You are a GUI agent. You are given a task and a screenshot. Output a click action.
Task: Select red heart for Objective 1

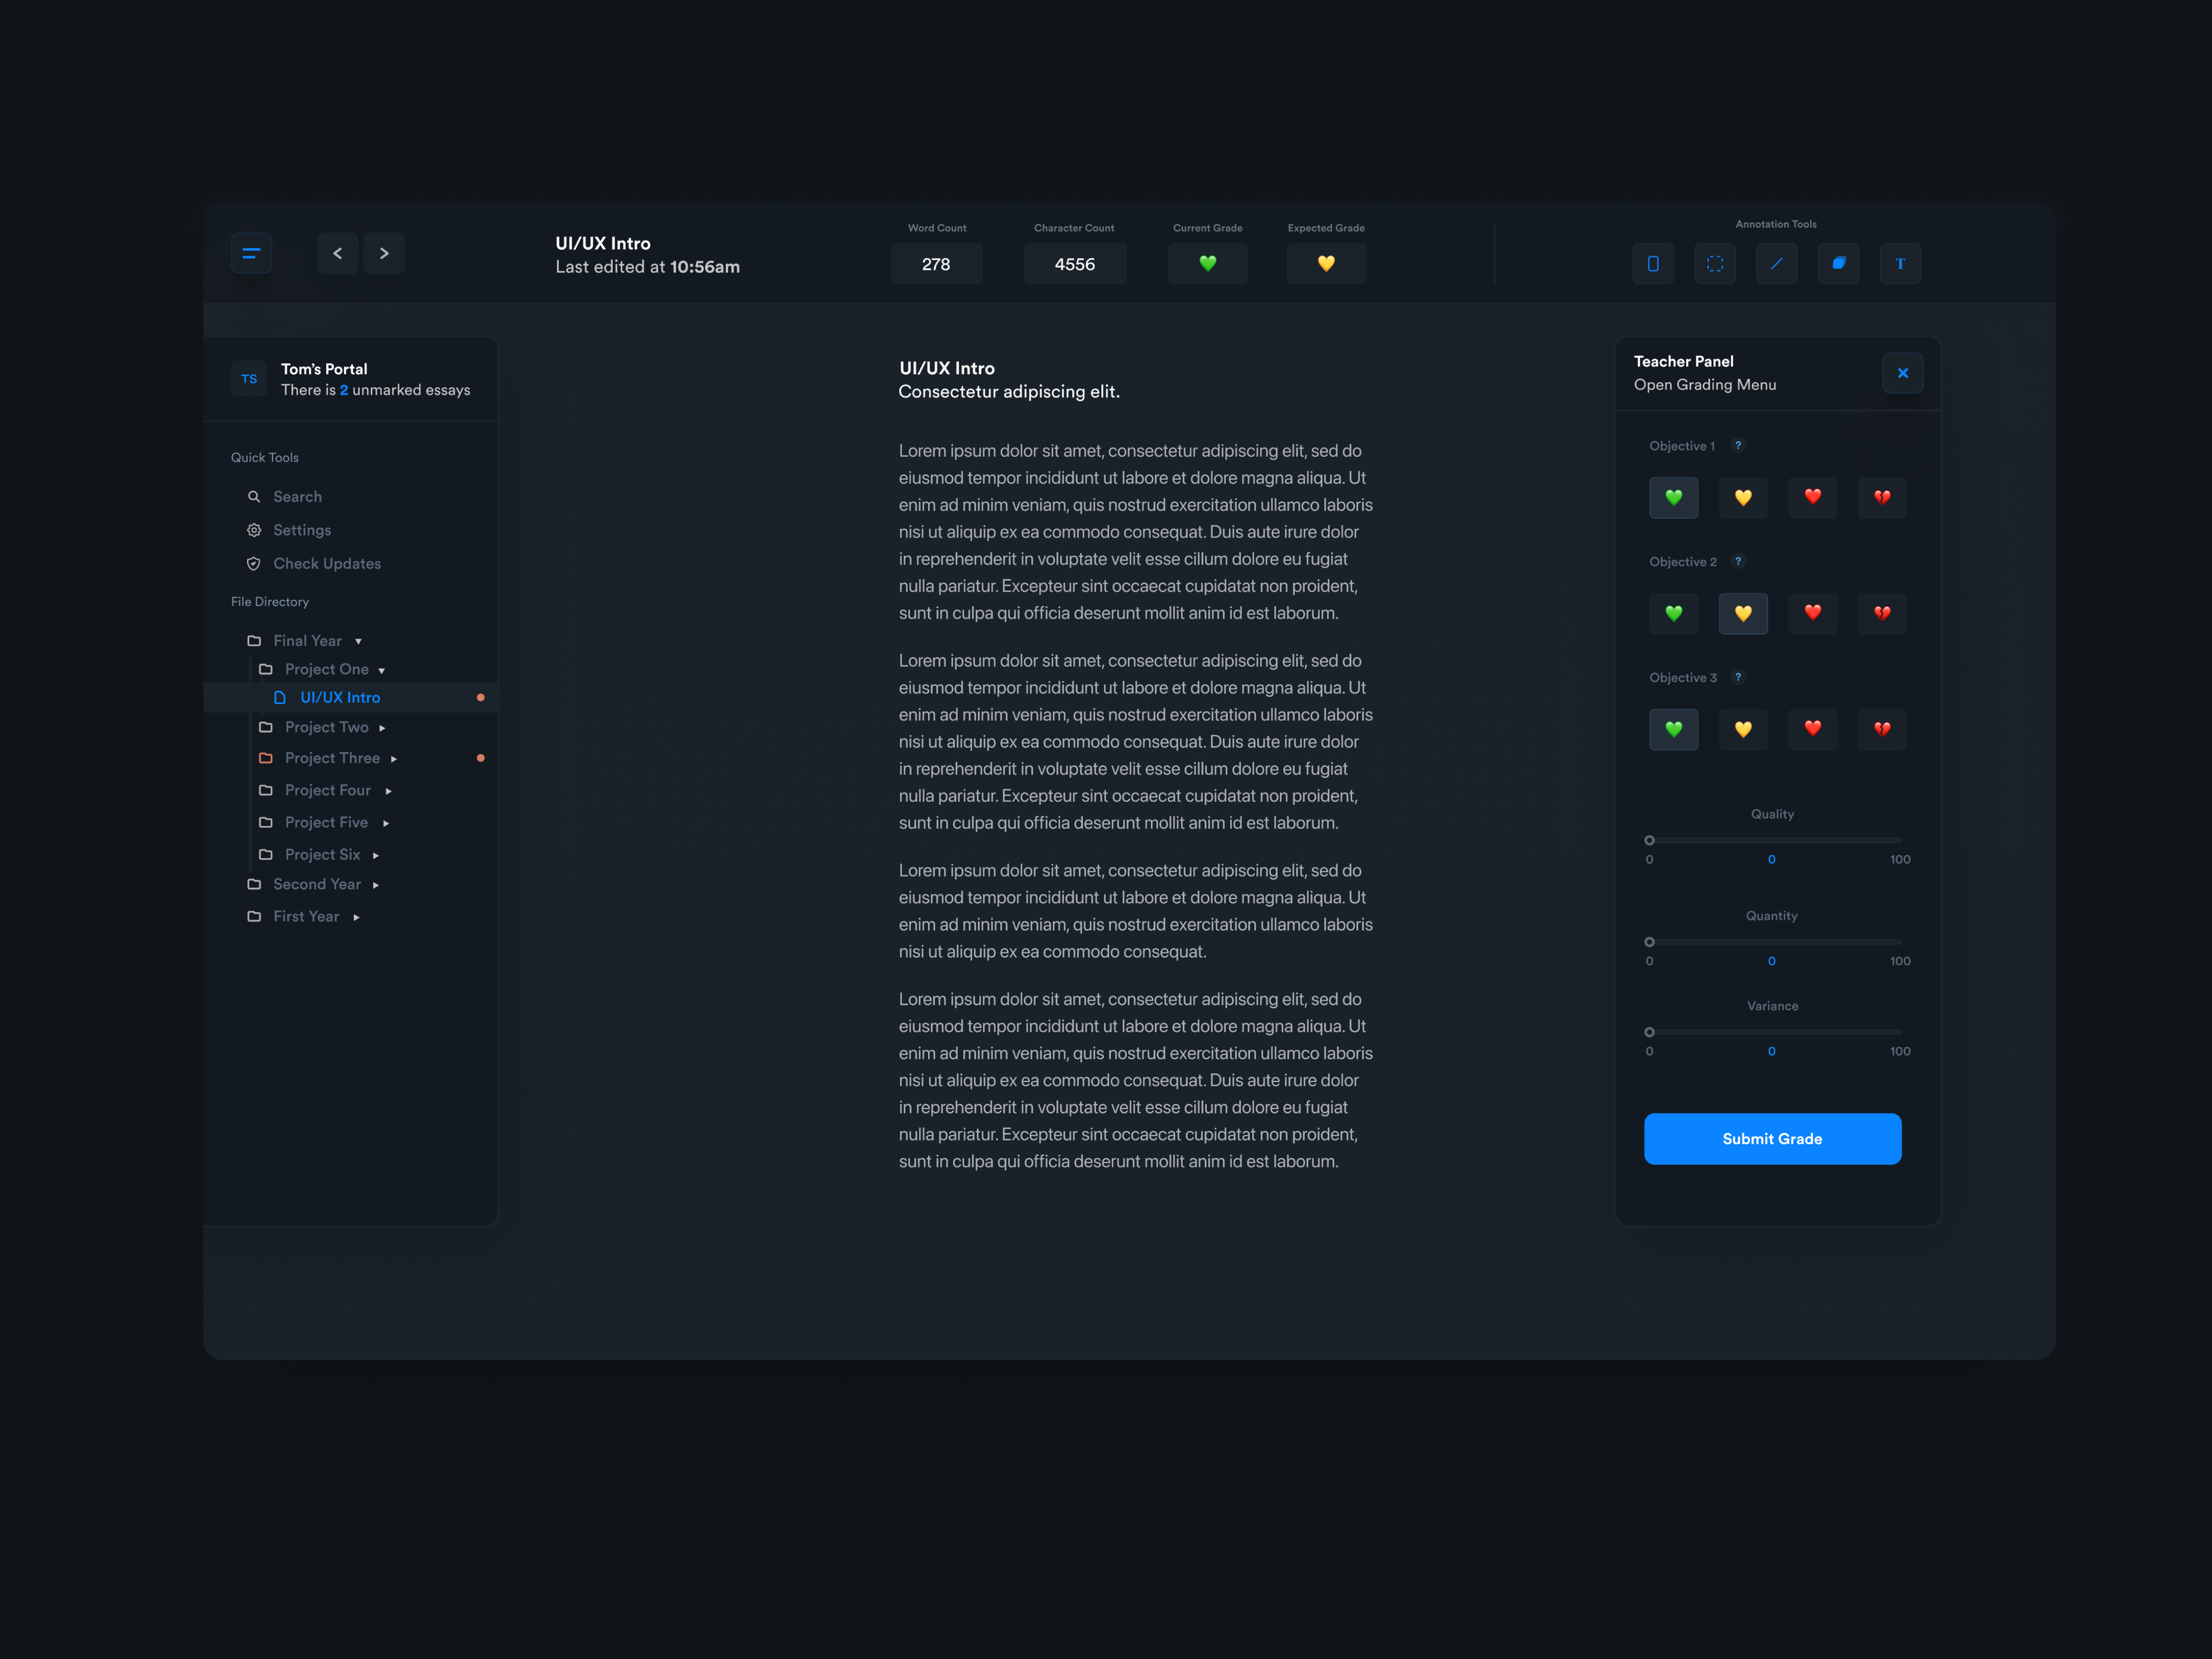(x=1812, y=497)
